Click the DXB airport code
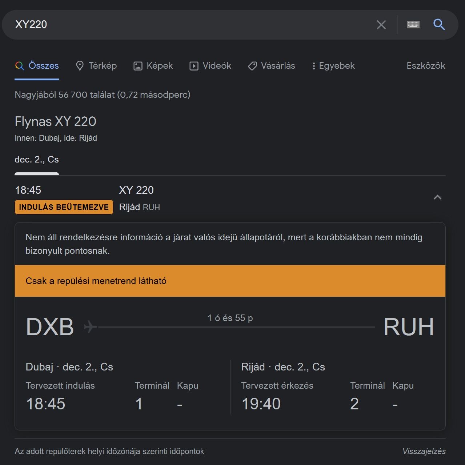The width and height of the screenshot is (465, 465). tap(50, 327)
